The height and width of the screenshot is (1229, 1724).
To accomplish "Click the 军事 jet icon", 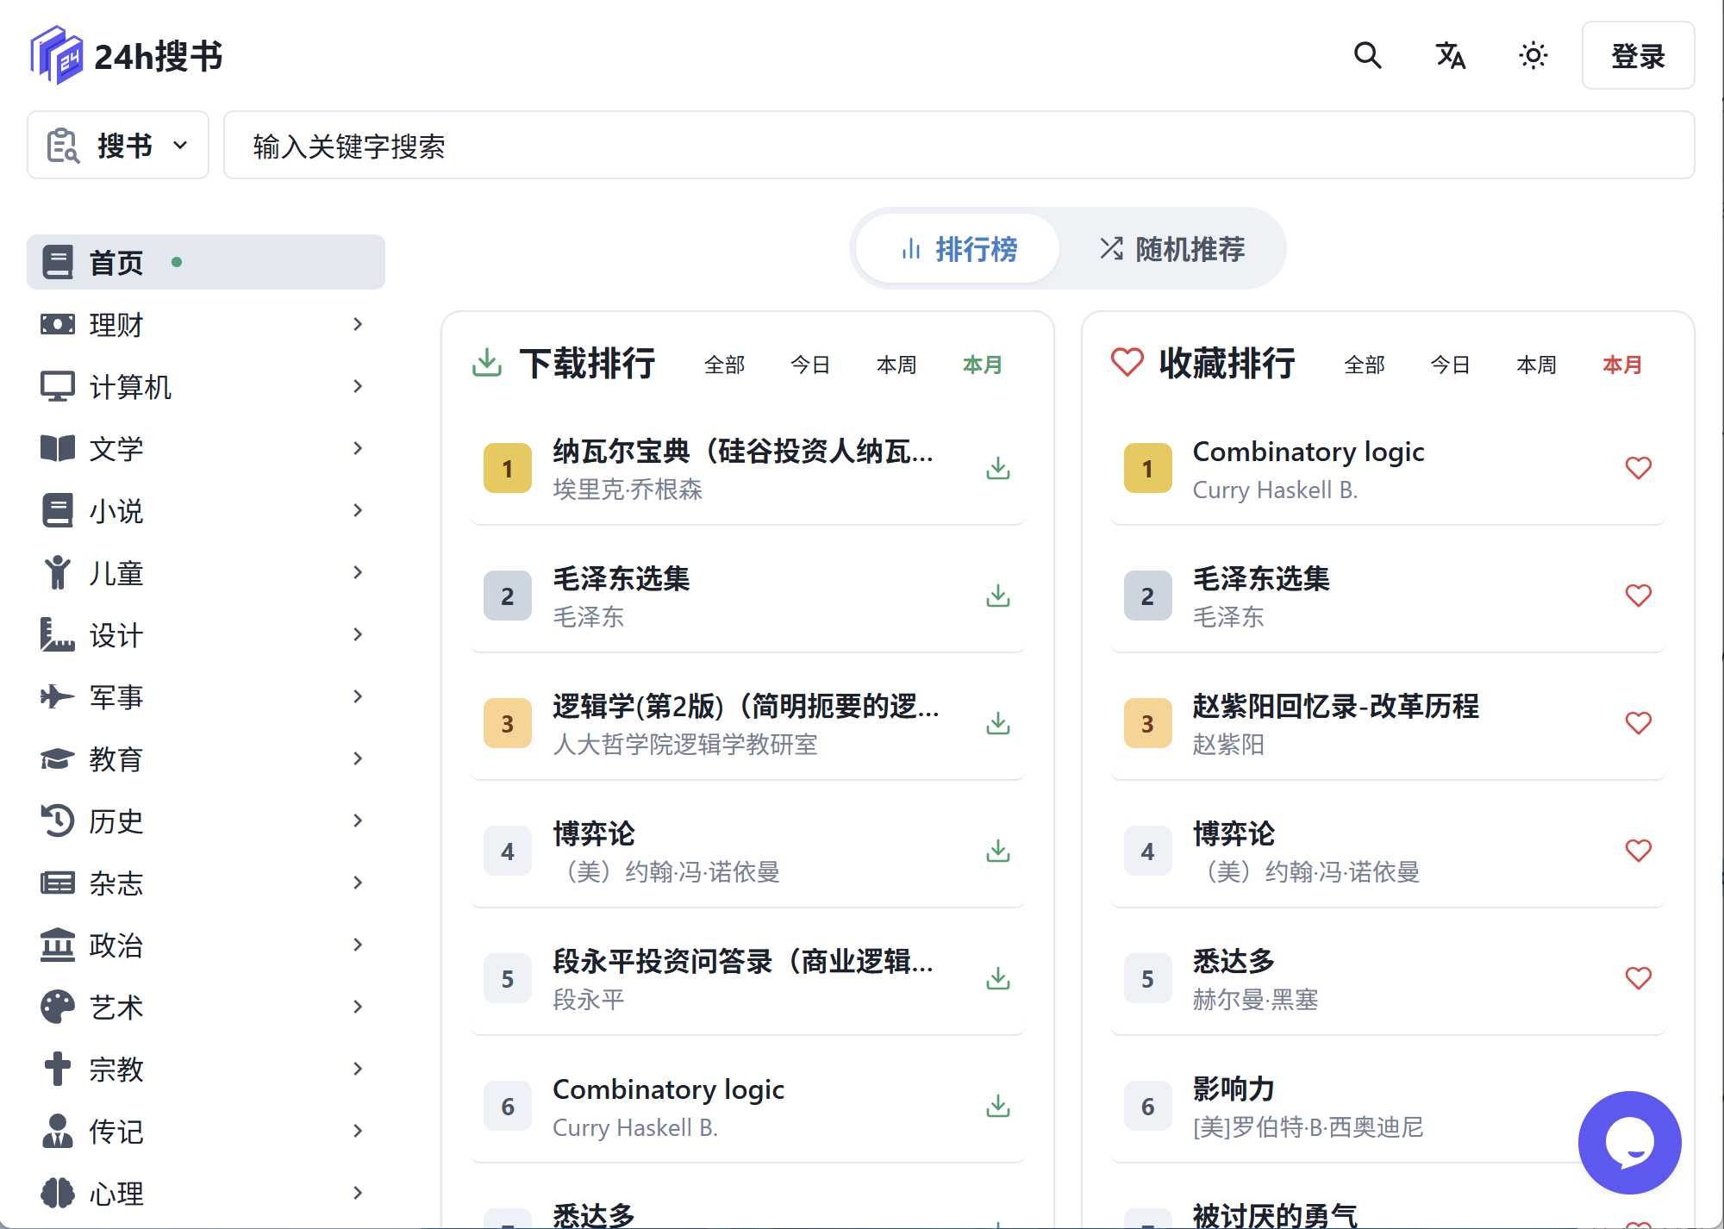I will pos(58,696).
